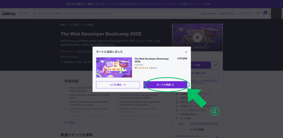Open the shopping cart icon in header
The image size is (283, 138).
264,14
